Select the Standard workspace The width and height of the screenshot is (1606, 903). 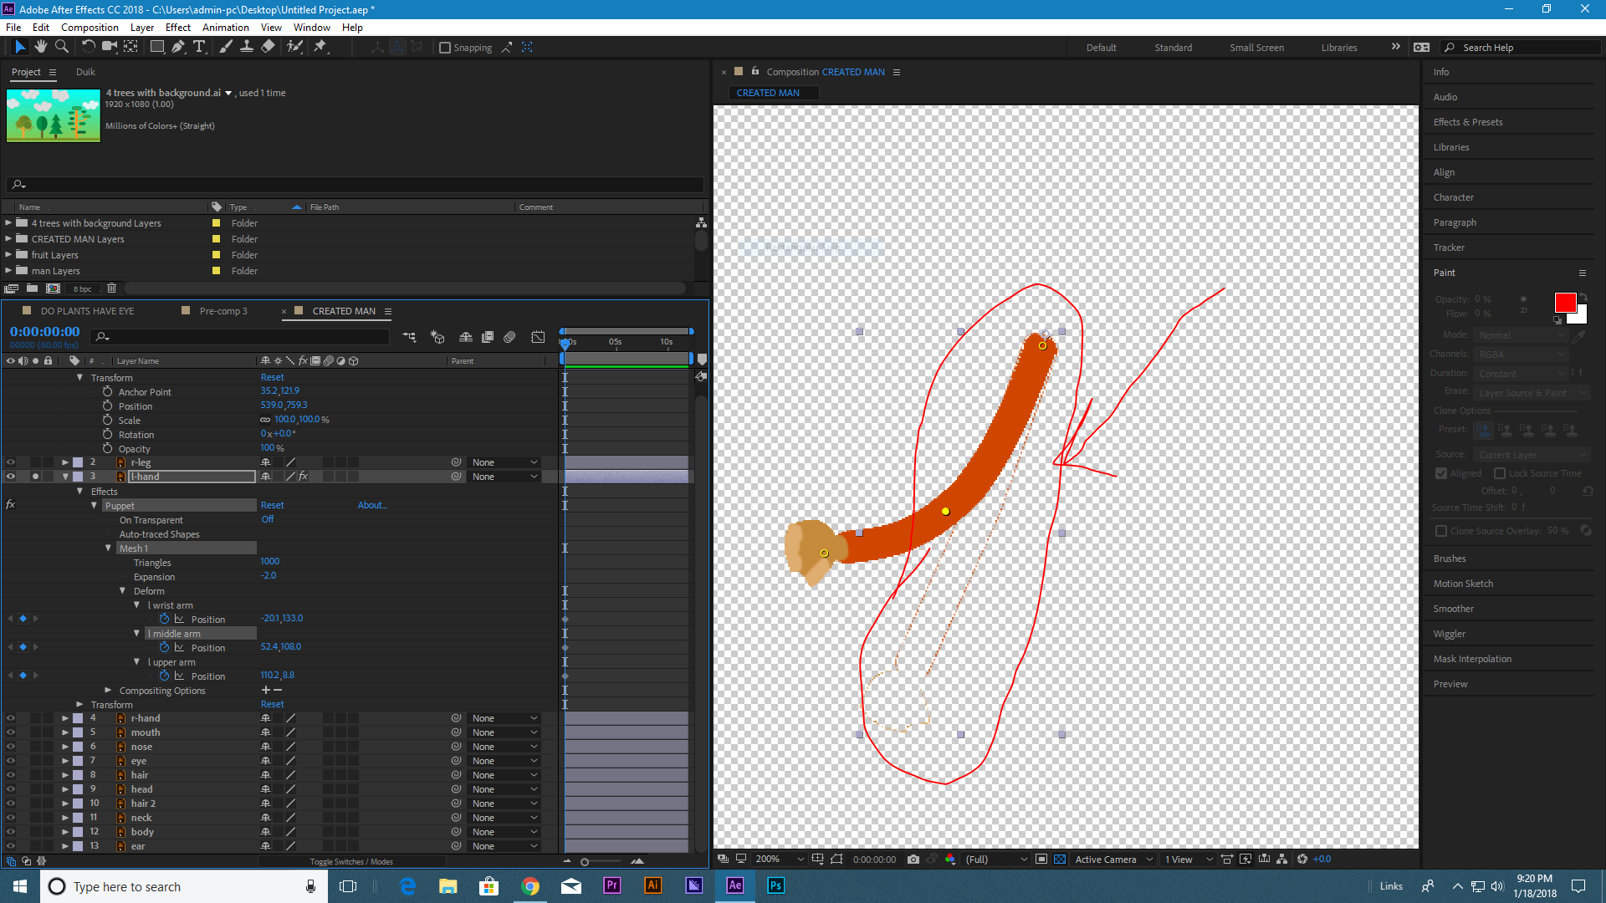(x=1173, y=48)
